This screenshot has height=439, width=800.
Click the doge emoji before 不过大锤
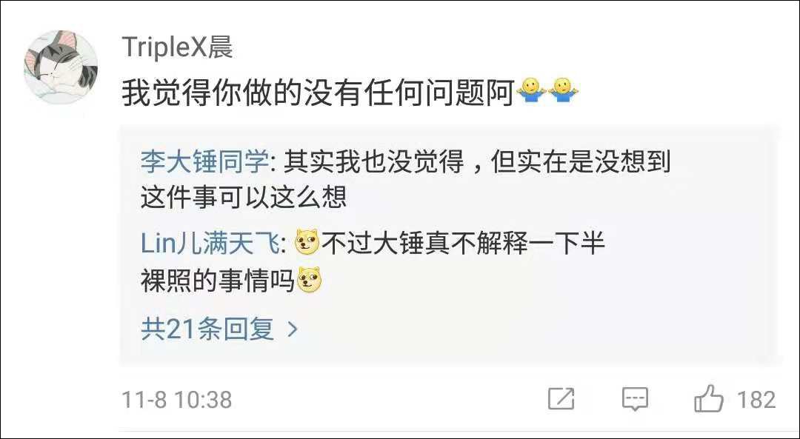(307, 243)
